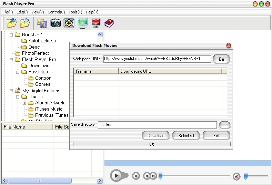The height and width of the screenshot is (185, 272).
Task: Collapse the My Digital Editions node
Action: (x=11, y=91)
